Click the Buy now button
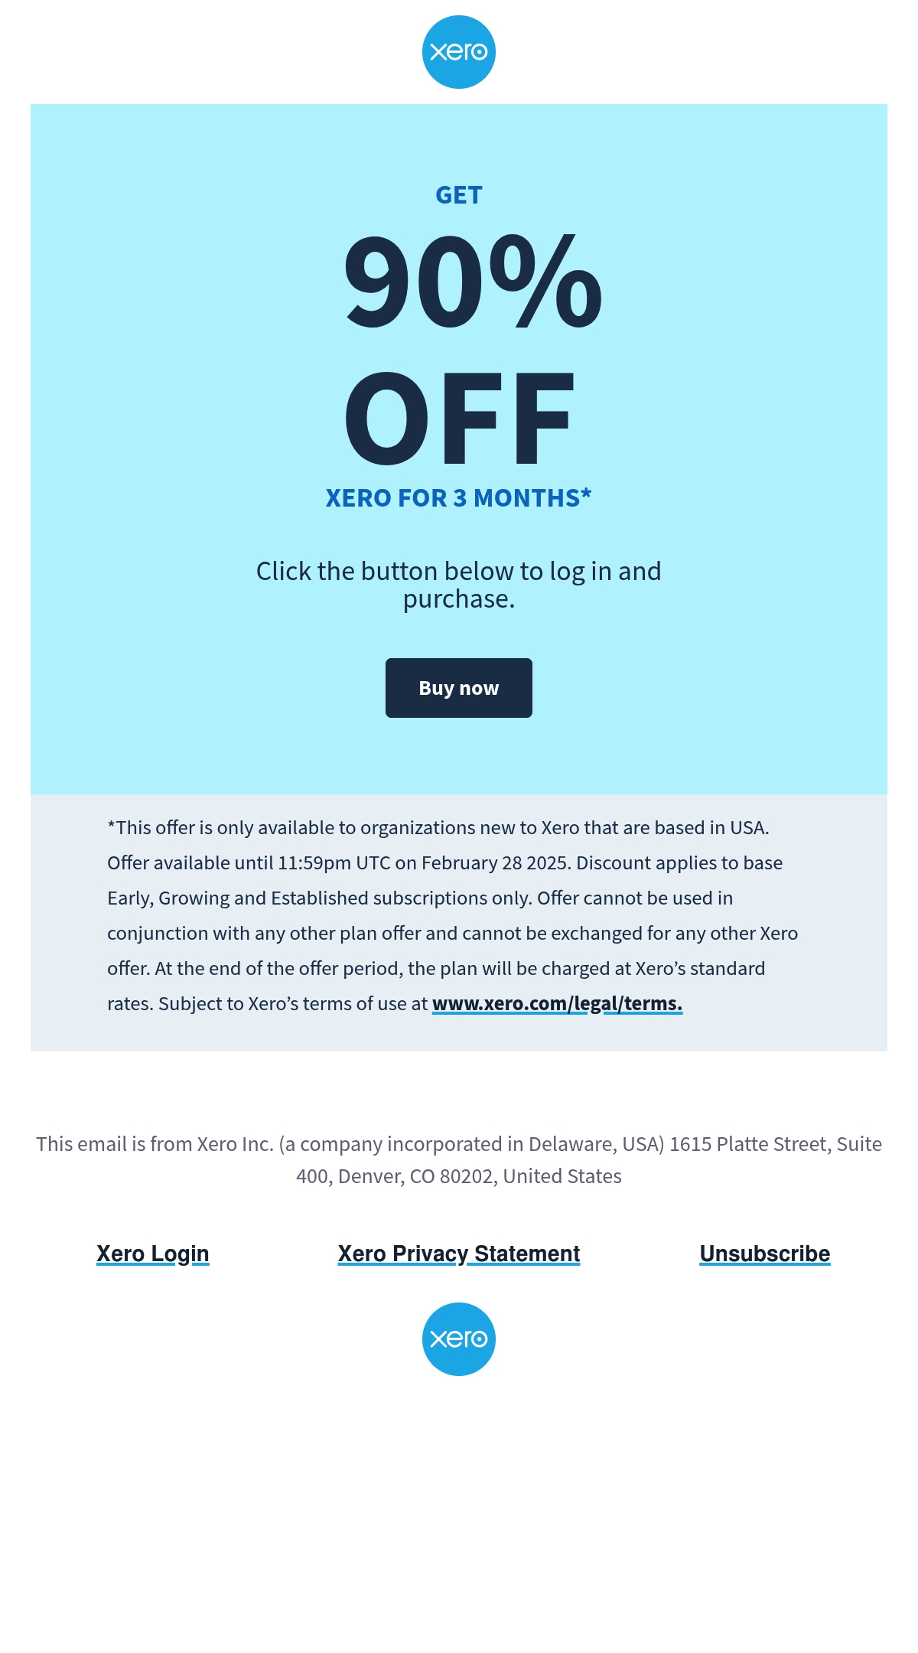Viewport: 918px width, 1653px height. click(x=459, y=688)
